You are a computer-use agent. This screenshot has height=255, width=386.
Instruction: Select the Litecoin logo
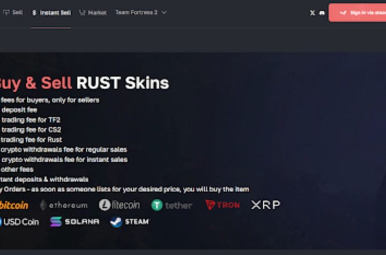pyautogui.click(x=120, y=205)
